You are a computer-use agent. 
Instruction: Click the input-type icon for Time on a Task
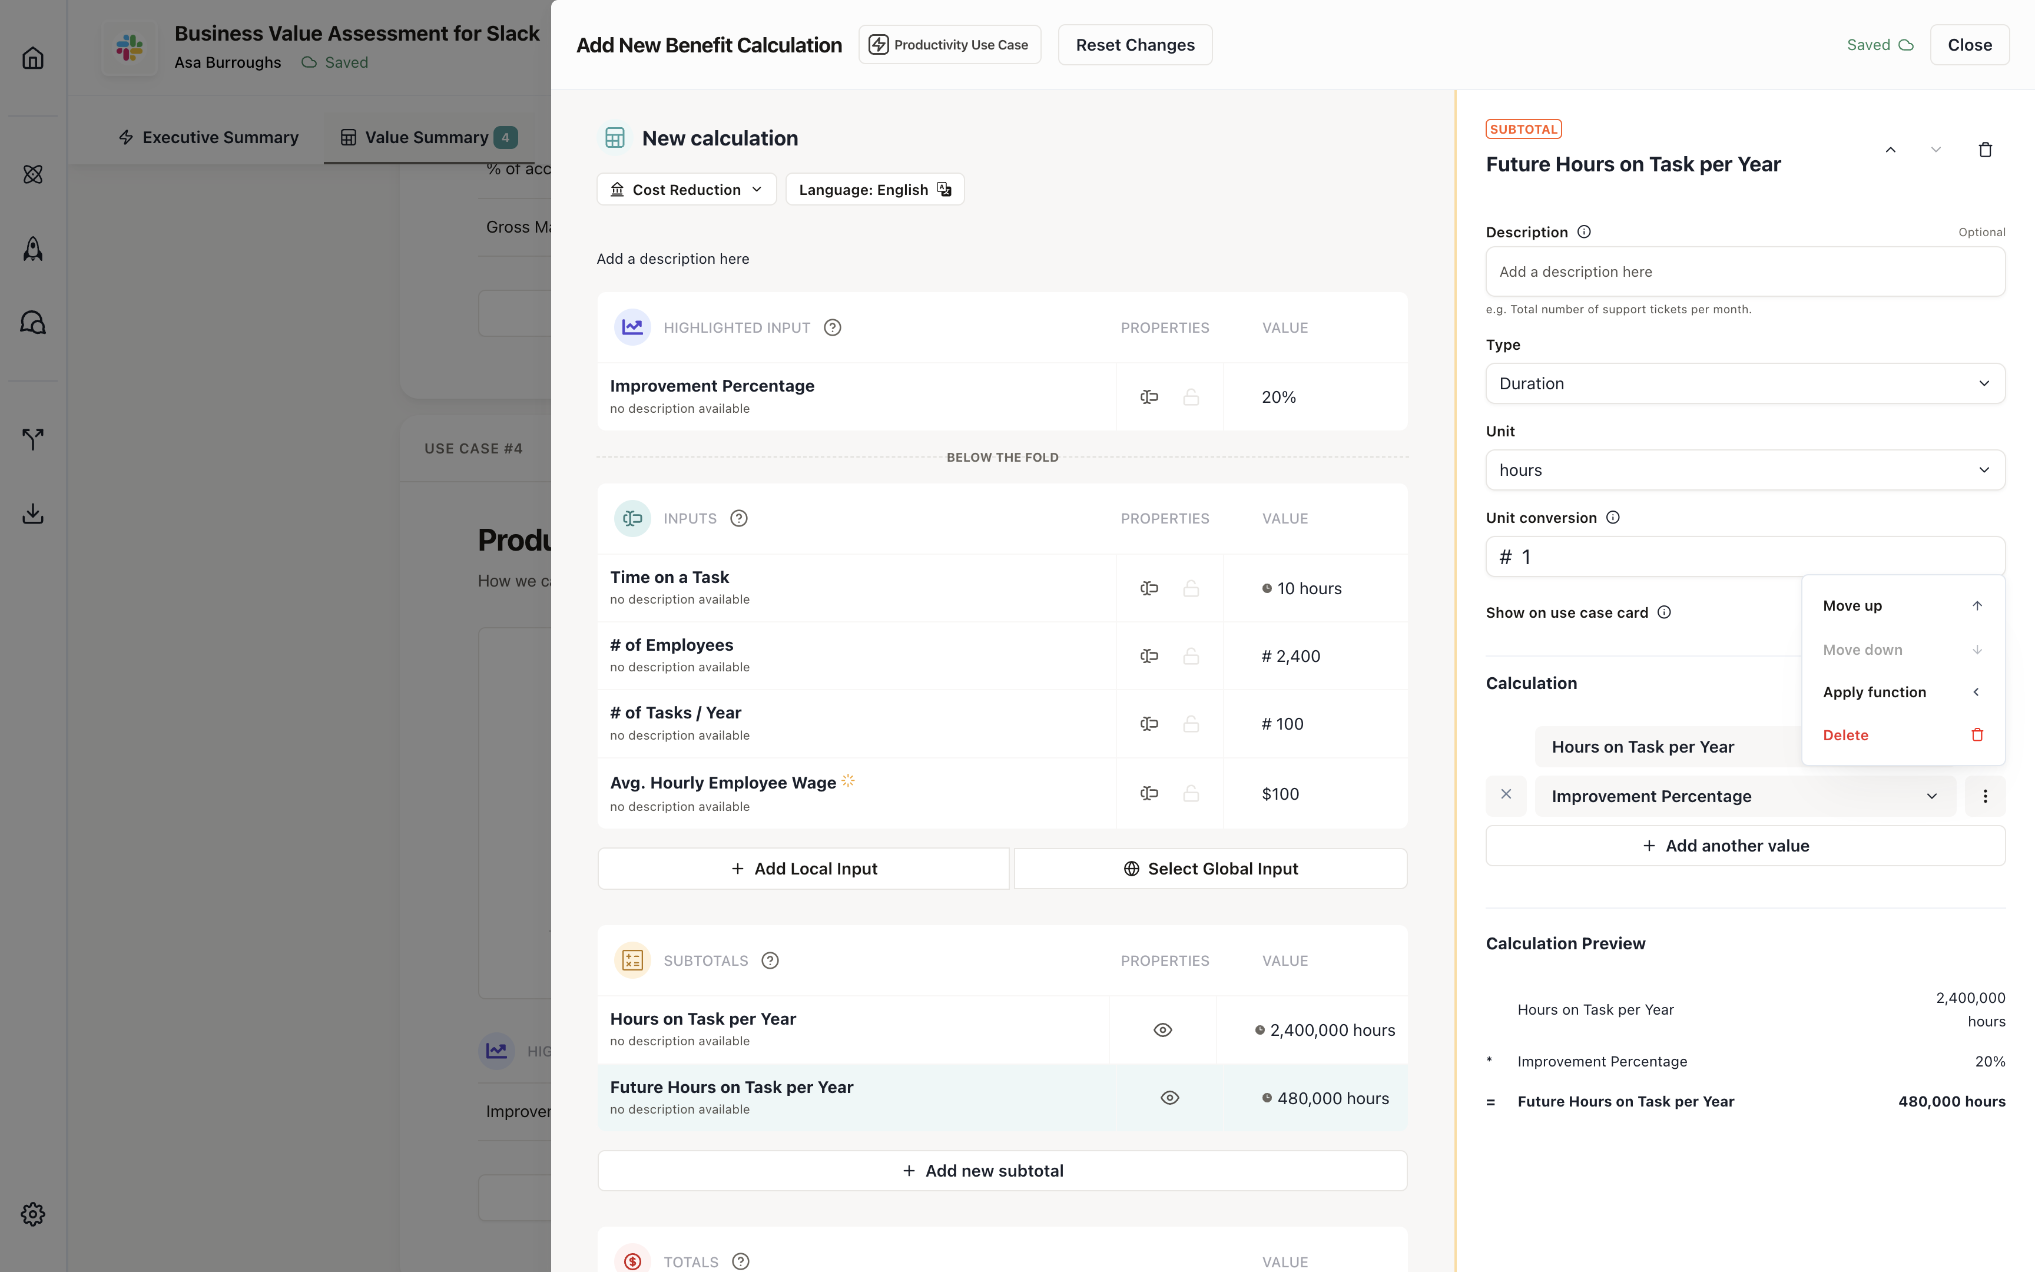pyautogui.click(x=1149, y=588)
